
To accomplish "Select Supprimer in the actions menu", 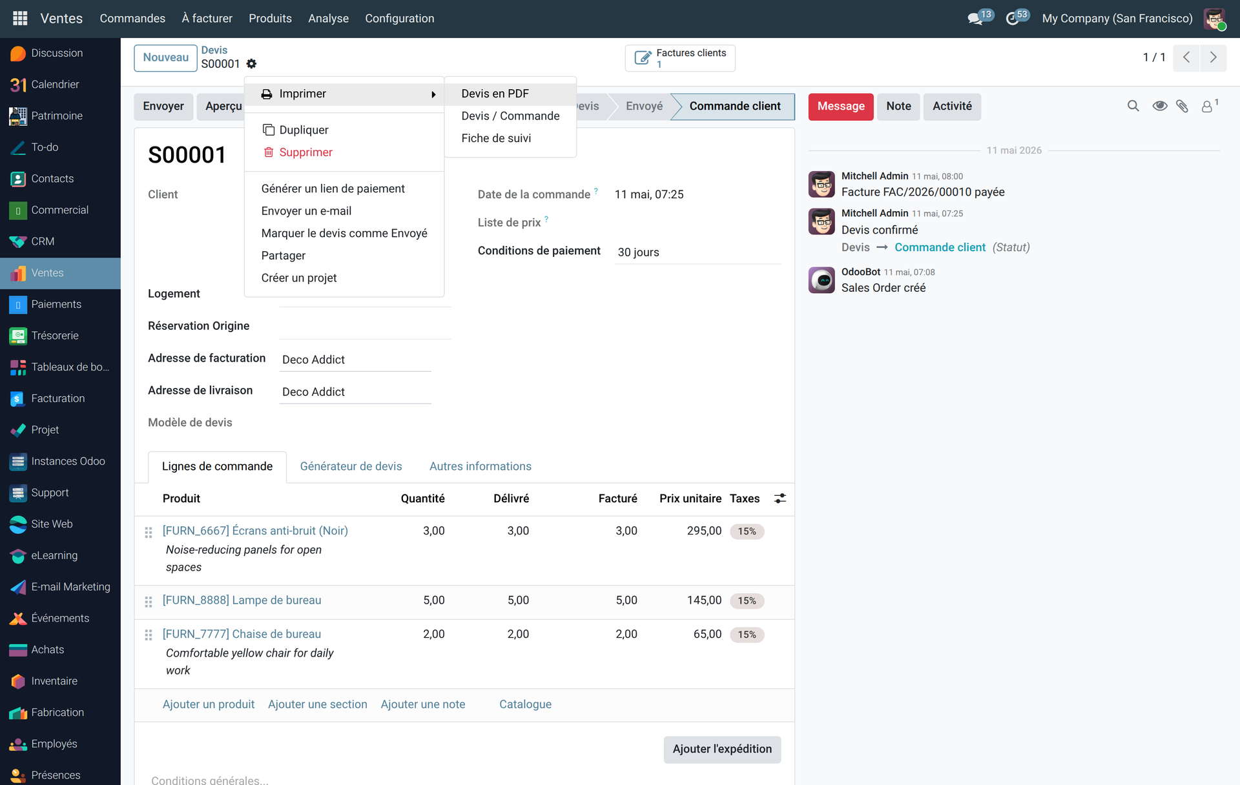I will [x=344, y=152].
